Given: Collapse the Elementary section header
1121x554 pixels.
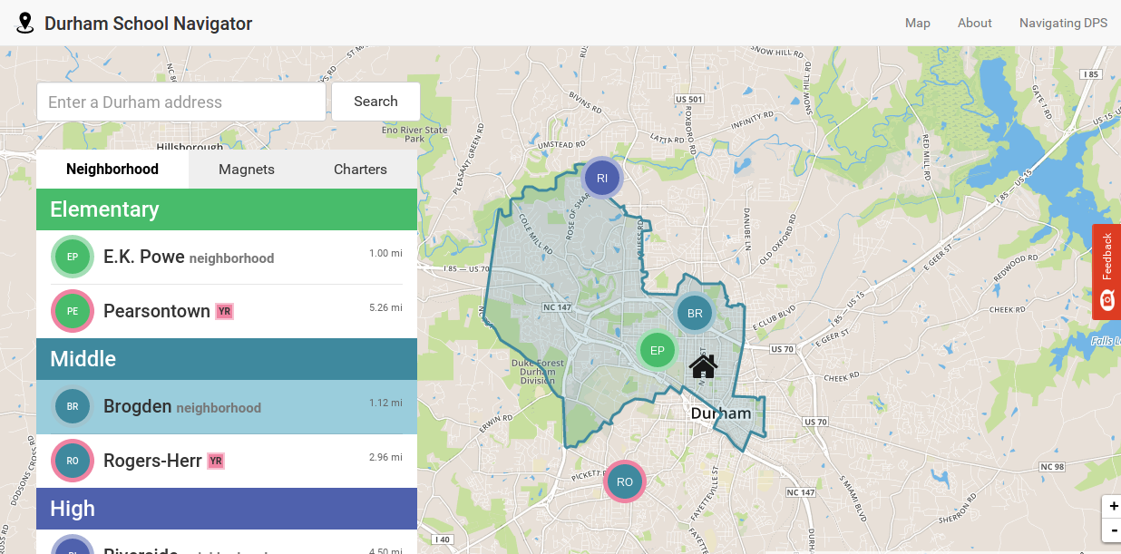Looking at the screenshot, I should (227, 209).
